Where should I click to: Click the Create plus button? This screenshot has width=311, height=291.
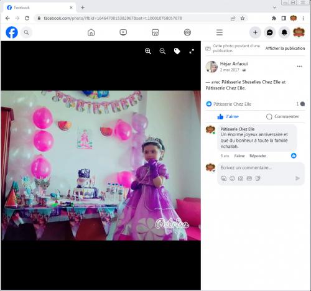coord(255,32)
